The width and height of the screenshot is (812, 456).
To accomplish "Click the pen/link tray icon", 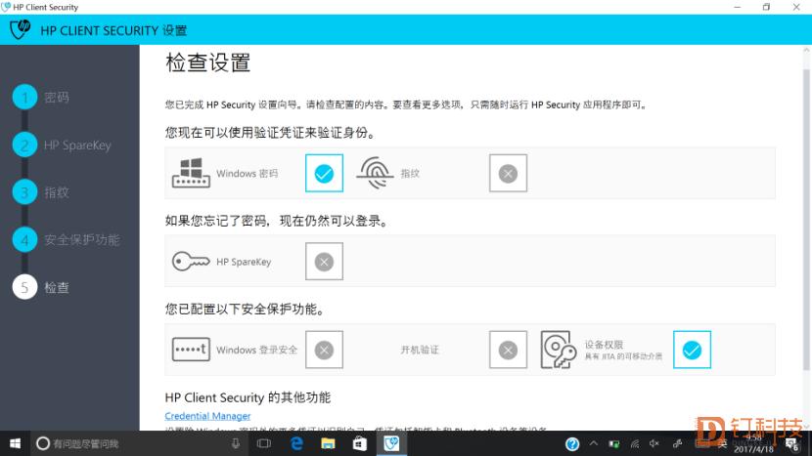I will [677, 443].
